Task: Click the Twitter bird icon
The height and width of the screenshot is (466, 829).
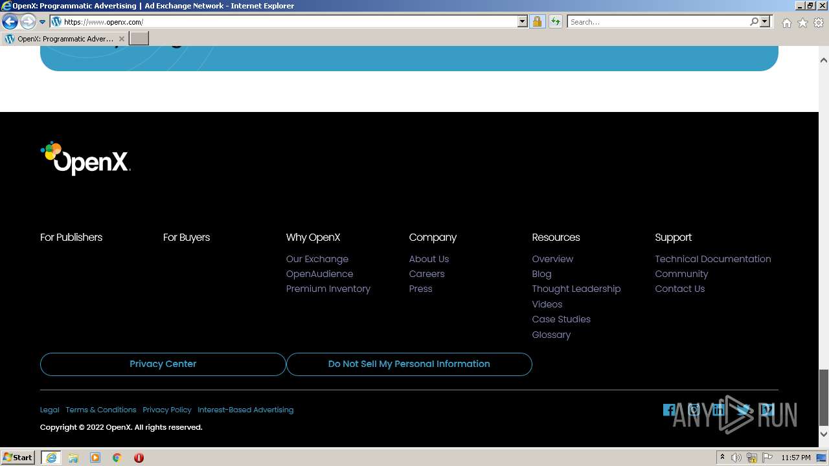Action: pos(743,410)
